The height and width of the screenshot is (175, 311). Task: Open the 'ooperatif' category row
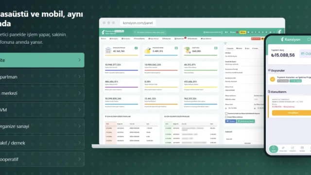click(42, 159)
